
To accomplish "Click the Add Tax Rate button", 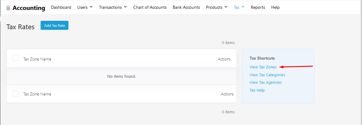I will point(55,26).
